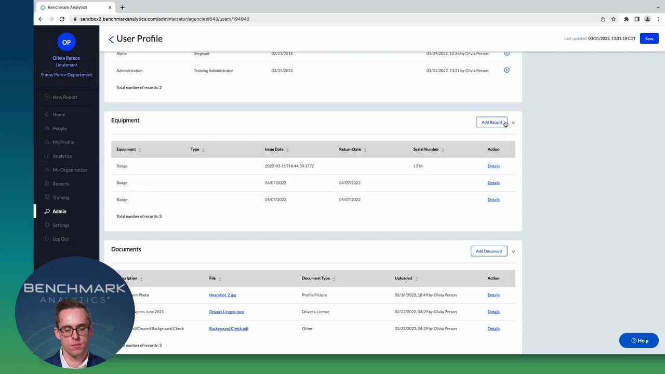Go to Training in the sidebar
The height and width of the screenshot is (374, 665).
coord(61,197)
